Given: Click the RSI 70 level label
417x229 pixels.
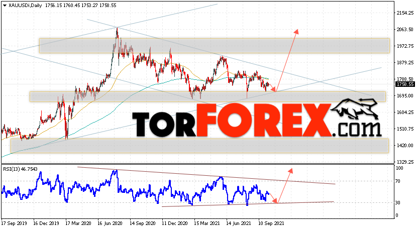Looking at the screenshot, I should click(x=397, y=181).
